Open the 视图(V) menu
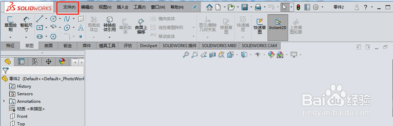Screen dimensions: 393x126 tap(105, 7)
